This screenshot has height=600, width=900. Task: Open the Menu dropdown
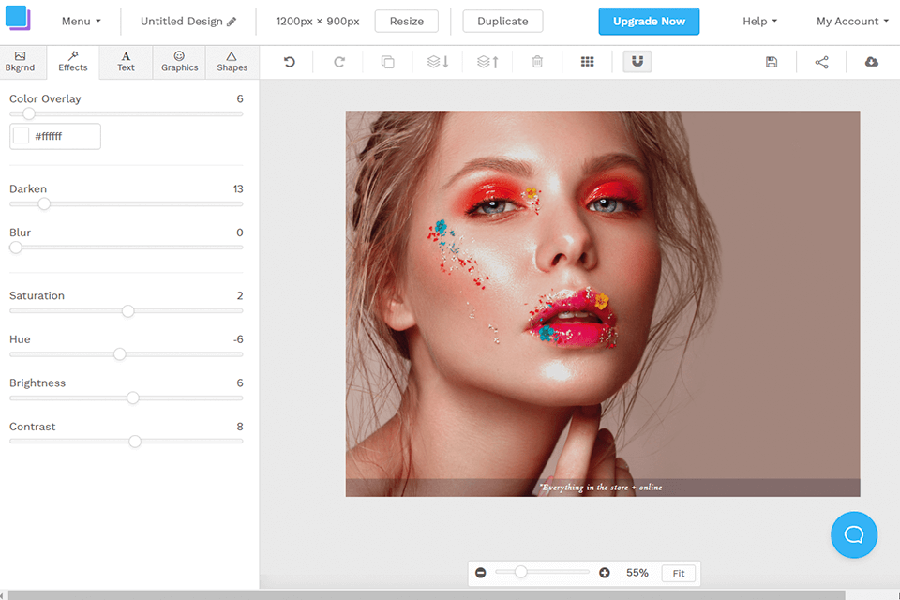click(81, 21)
